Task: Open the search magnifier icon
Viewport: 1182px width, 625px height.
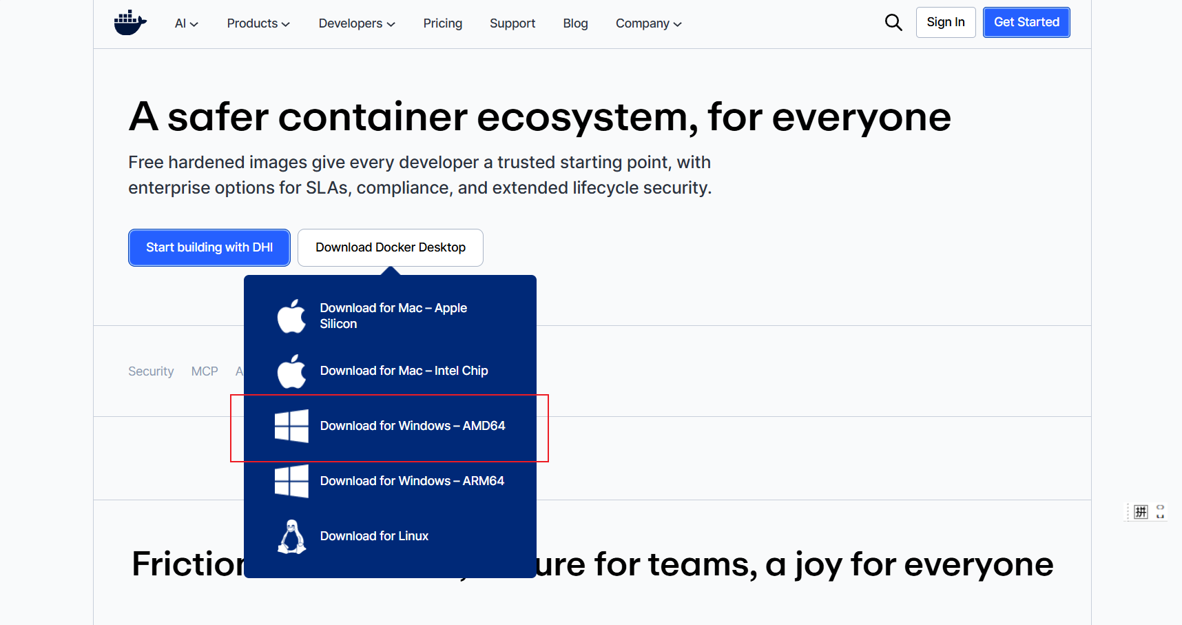Action: 893,23
